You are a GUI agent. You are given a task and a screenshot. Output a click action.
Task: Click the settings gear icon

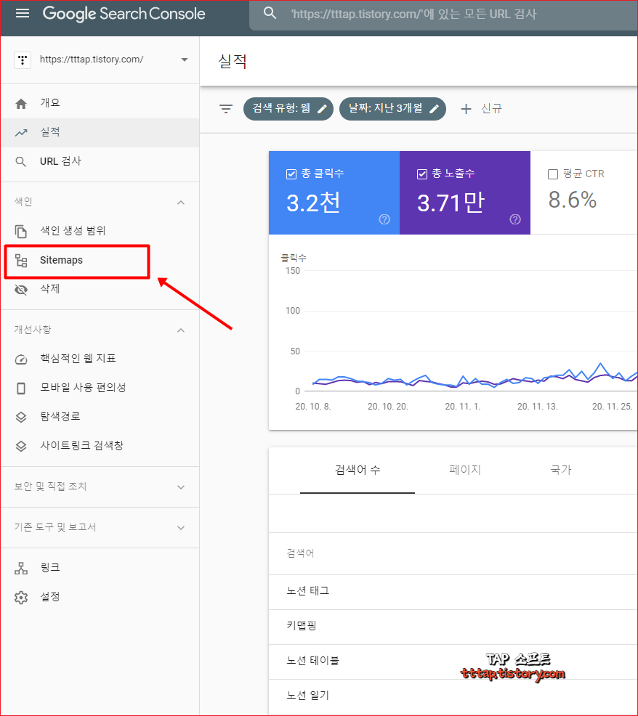pos(21,598)
